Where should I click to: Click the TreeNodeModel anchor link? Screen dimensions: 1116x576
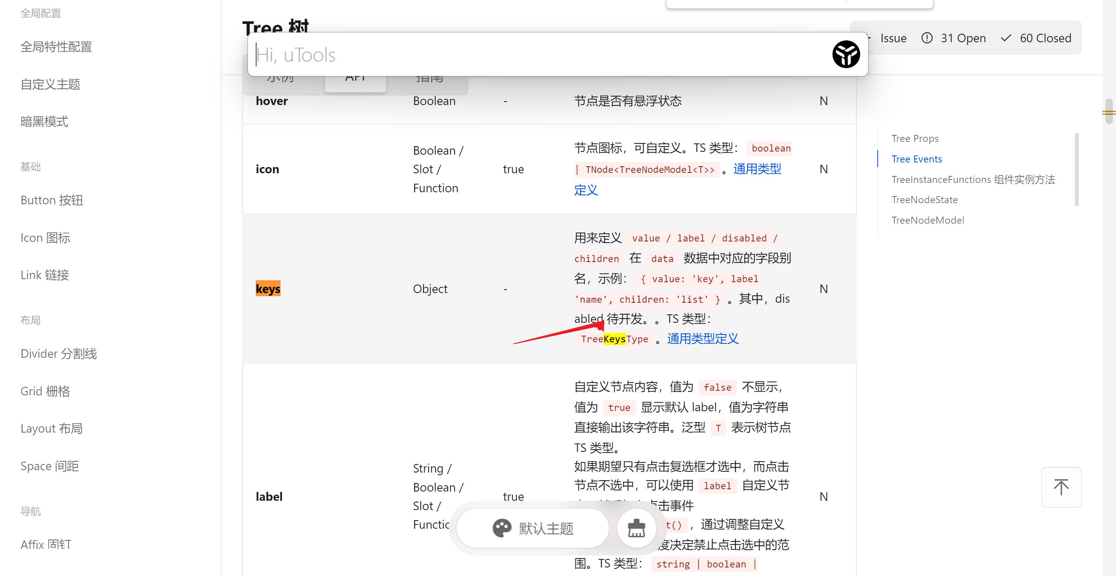(x=928, y=220)
